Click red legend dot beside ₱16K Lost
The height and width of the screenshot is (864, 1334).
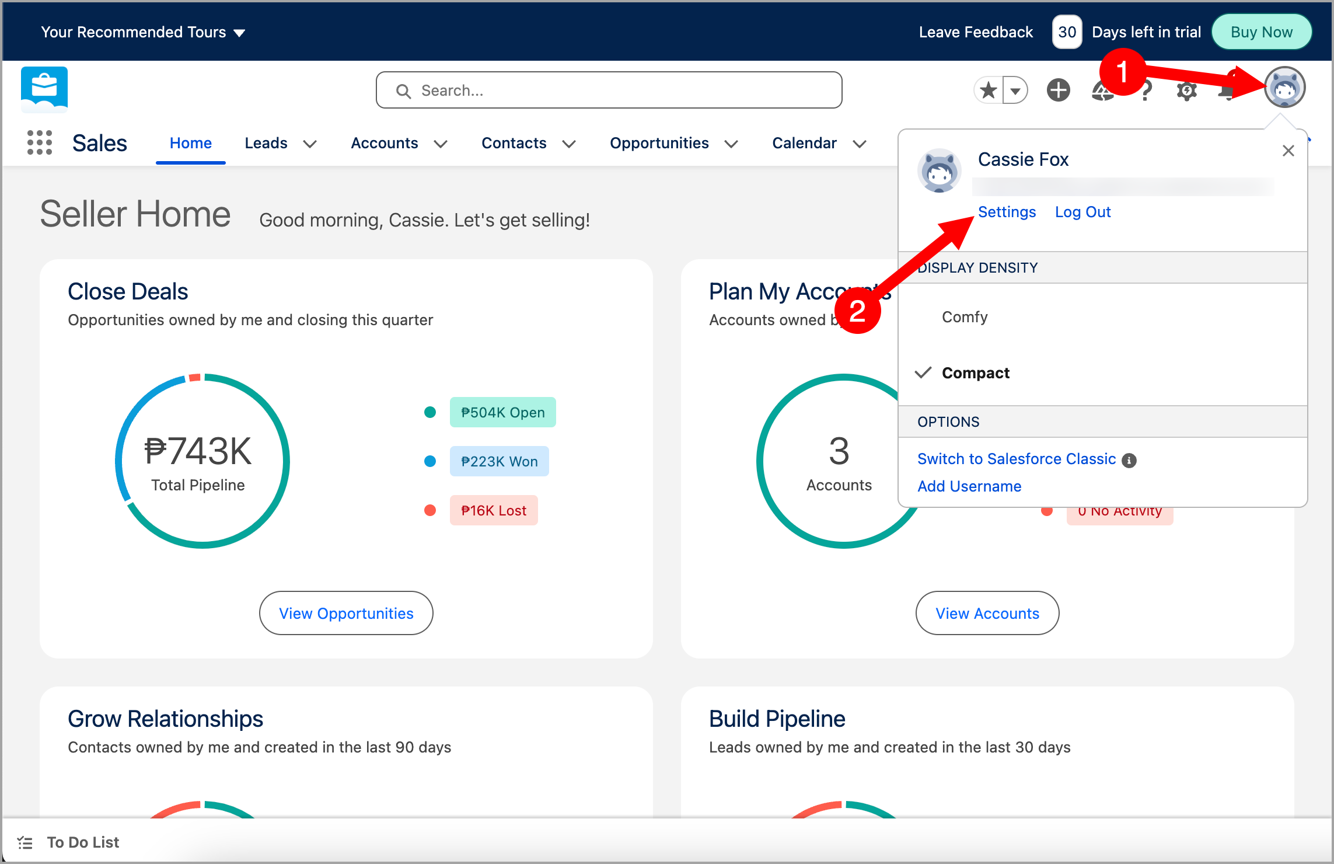pyautogui.click(x=430, y=510)
